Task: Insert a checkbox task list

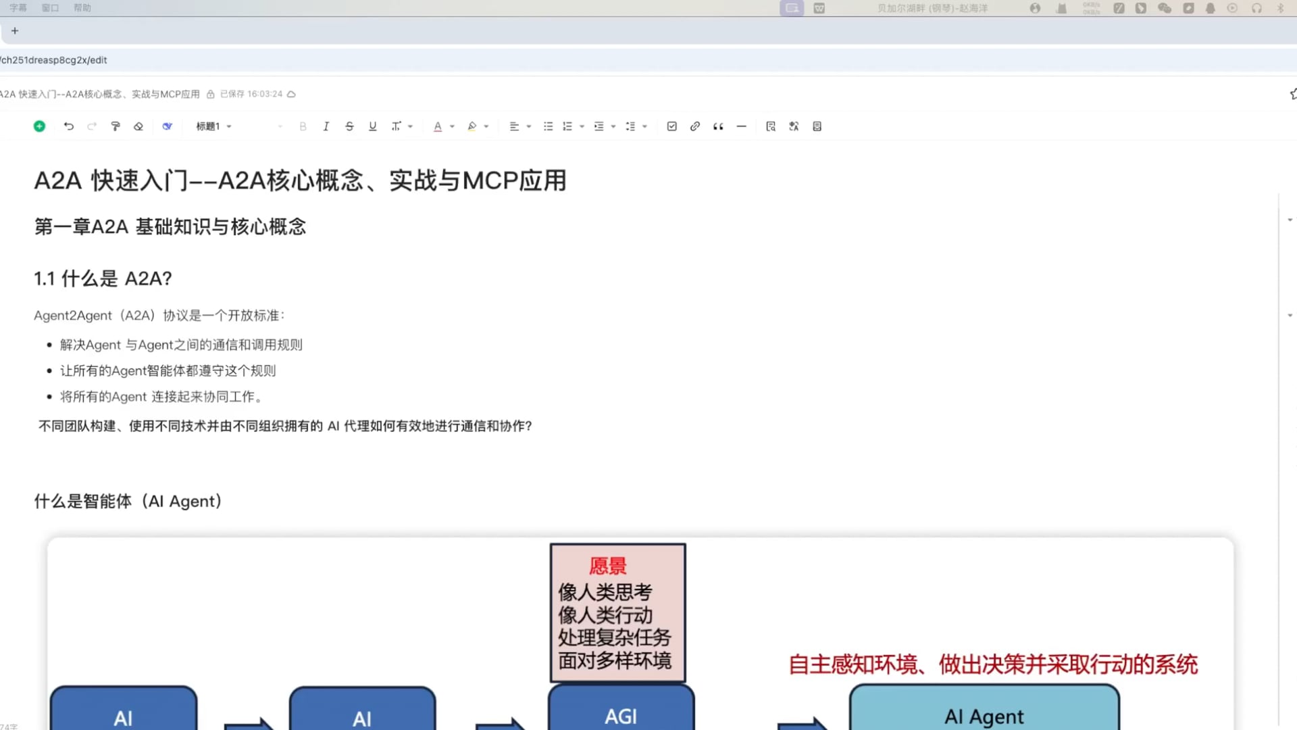Action: 671,126
